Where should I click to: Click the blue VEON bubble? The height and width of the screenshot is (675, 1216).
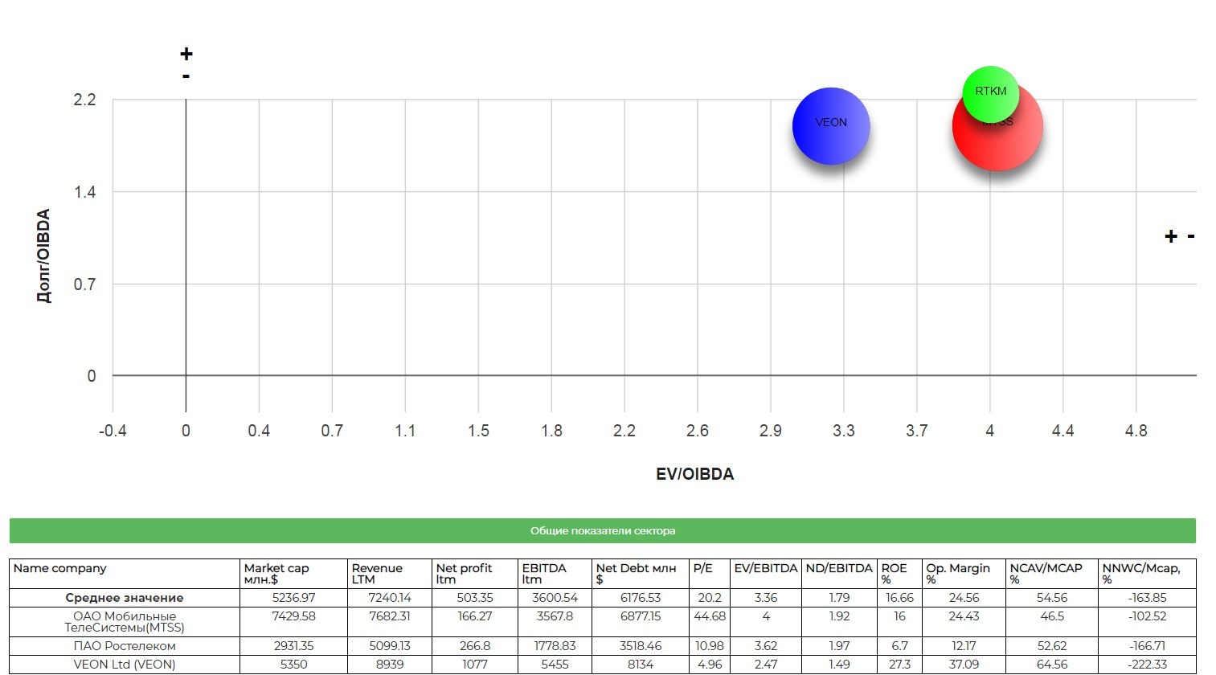(x=831, y=126)
